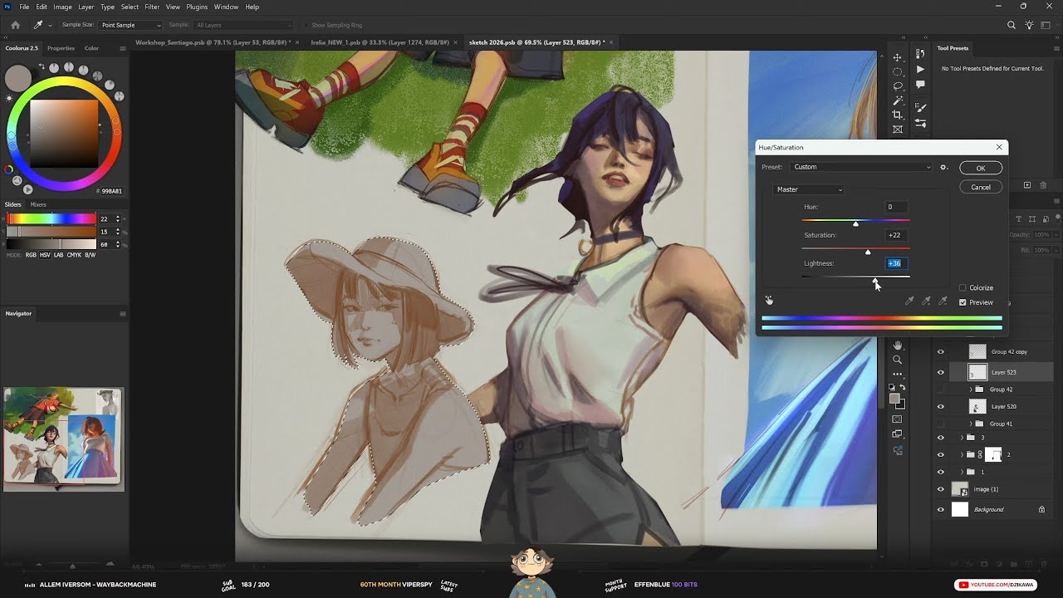Hide Layer 520 visibility eye
Screen dimensions: 1063x598
pos(941,406)
